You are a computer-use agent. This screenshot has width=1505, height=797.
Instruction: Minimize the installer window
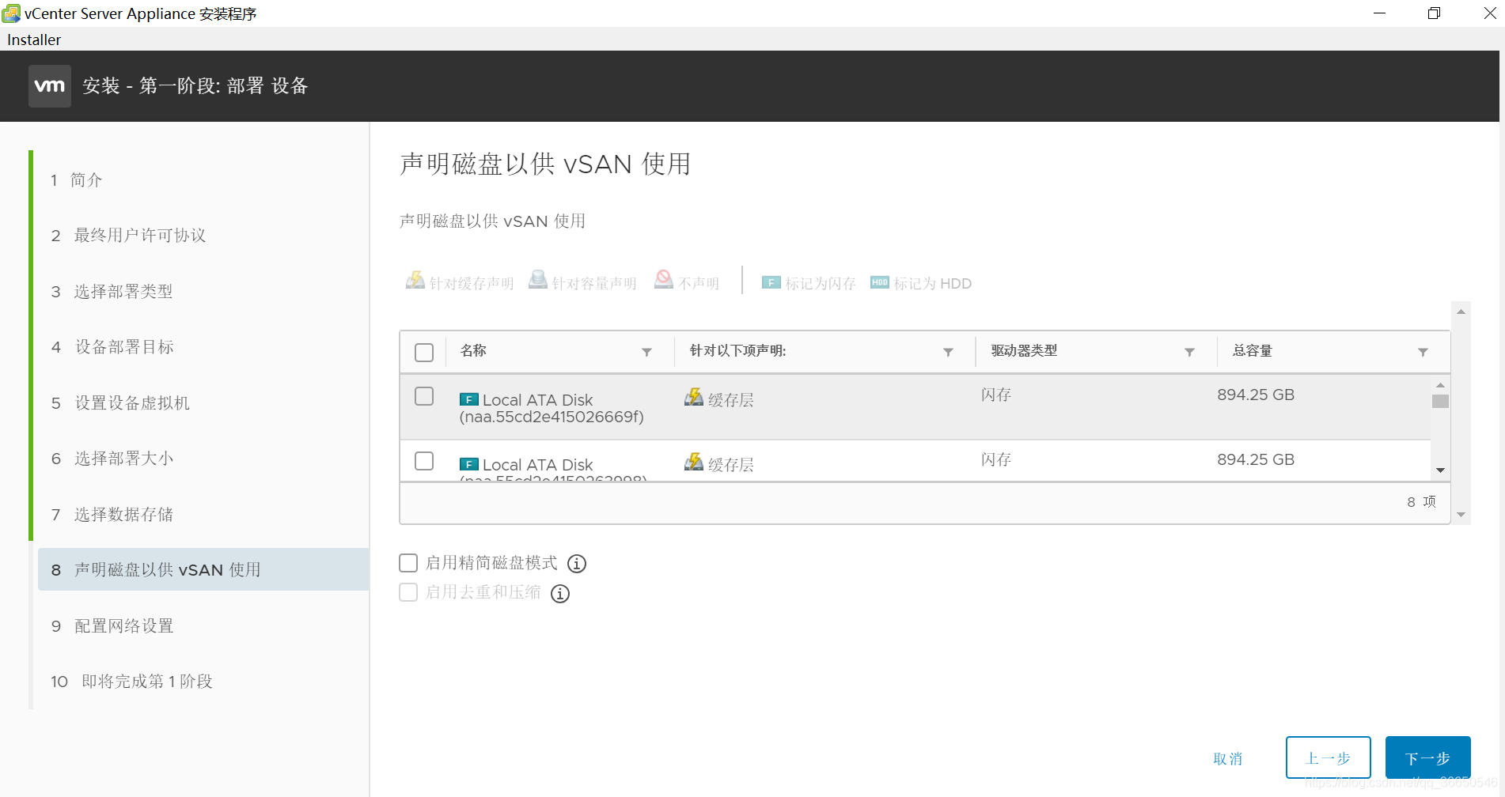click(x=1379, y=13)
